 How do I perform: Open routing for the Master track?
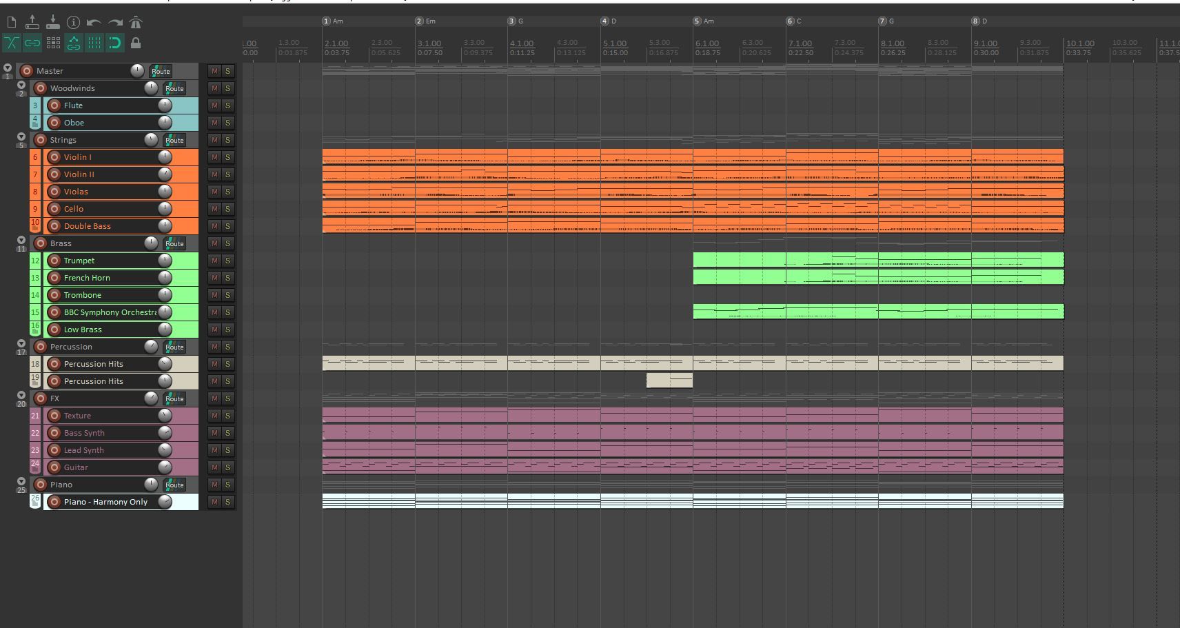pos(161,71)
